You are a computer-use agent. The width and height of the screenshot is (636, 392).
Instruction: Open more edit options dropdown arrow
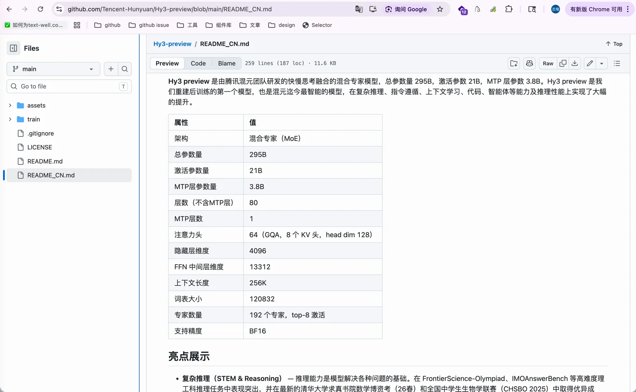click(x=601, y=63)
